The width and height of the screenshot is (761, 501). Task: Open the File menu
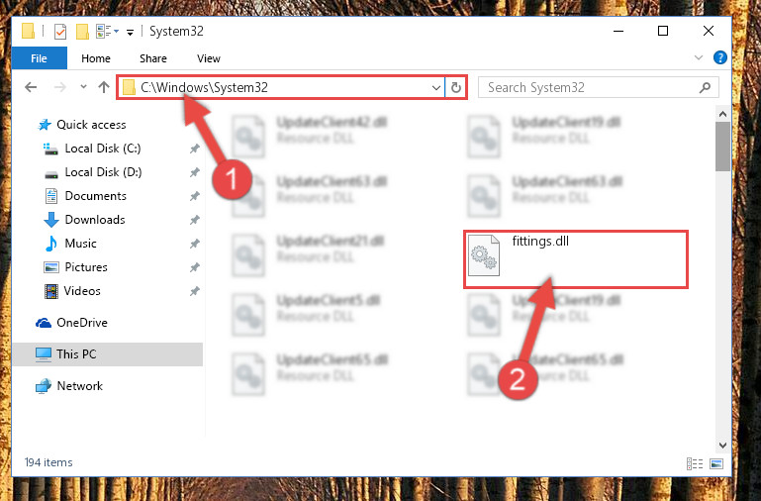point(39,58)
